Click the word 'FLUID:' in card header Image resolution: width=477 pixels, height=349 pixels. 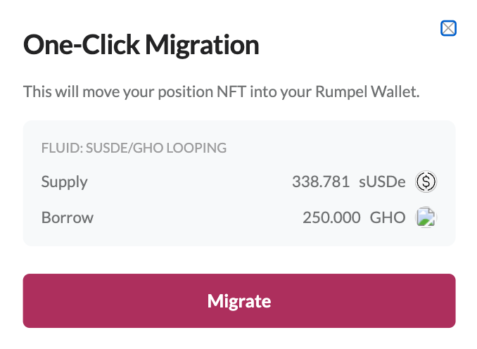click(62, 148)
